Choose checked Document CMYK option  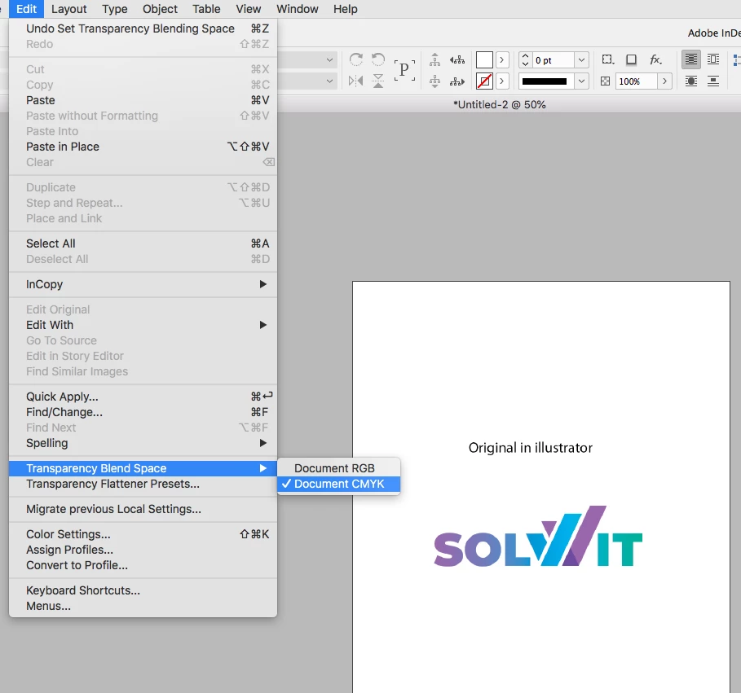pos(339,484)
